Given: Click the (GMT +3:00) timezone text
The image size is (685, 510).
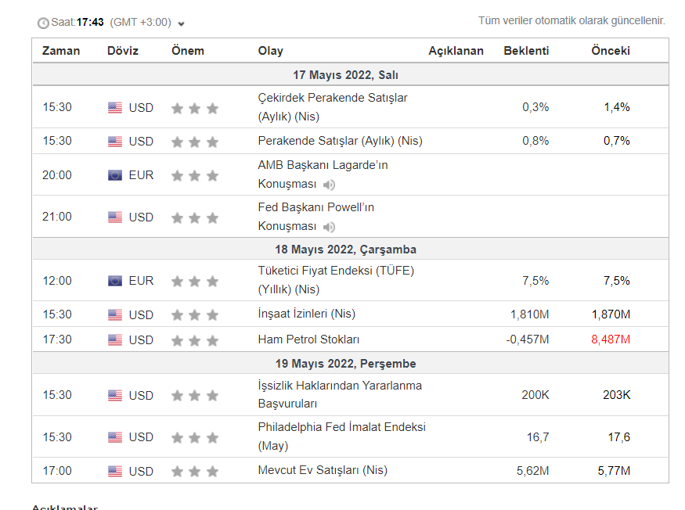Looking at the screenshot, I should click(x=141, y=22).
